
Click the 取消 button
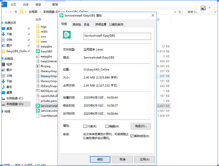click(x=122, y=159)
